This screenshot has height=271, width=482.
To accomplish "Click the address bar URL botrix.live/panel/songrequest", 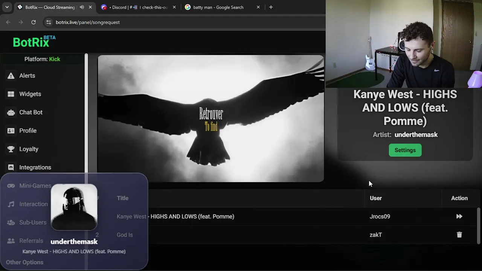I will tap(88, 22).
